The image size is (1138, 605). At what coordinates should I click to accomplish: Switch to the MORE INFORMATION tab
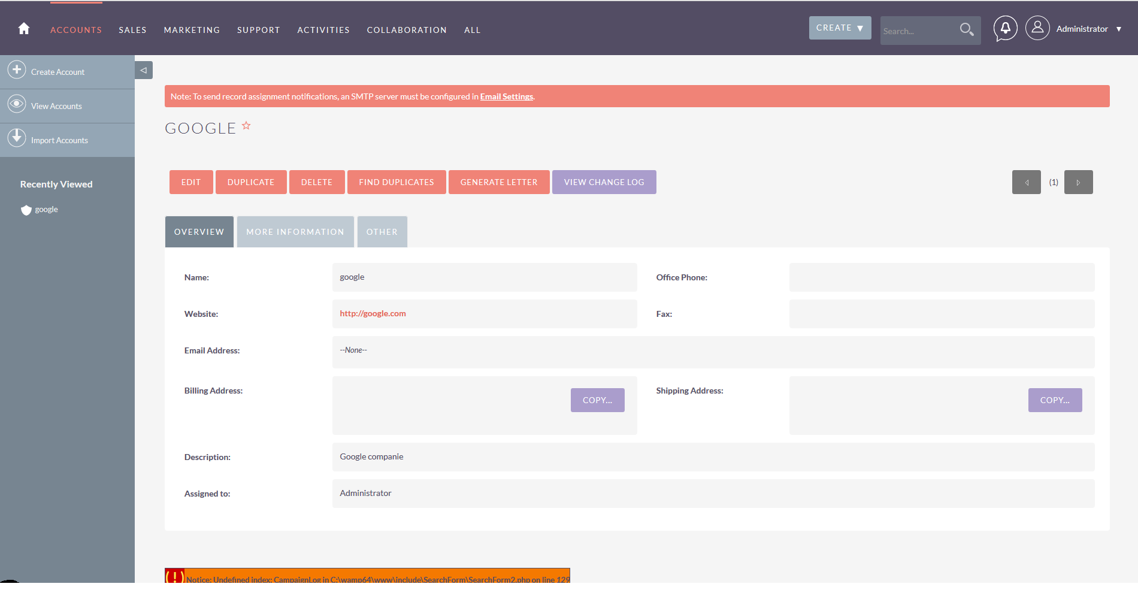point(295,232)
